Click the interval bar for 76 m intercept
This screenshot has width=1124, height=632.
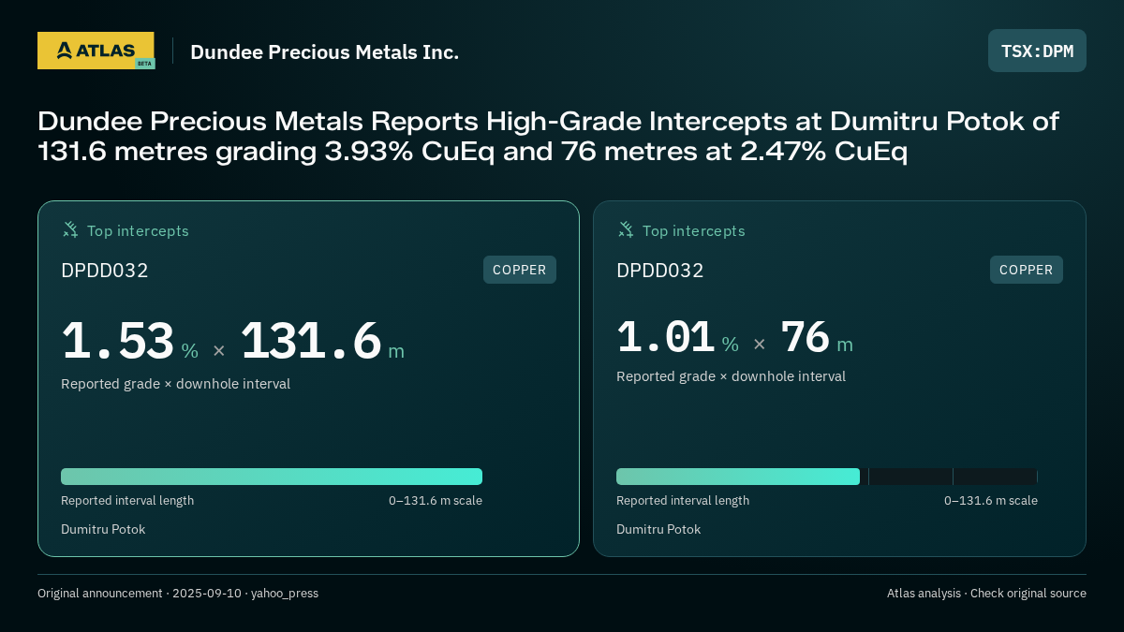(x=827, y=477)
